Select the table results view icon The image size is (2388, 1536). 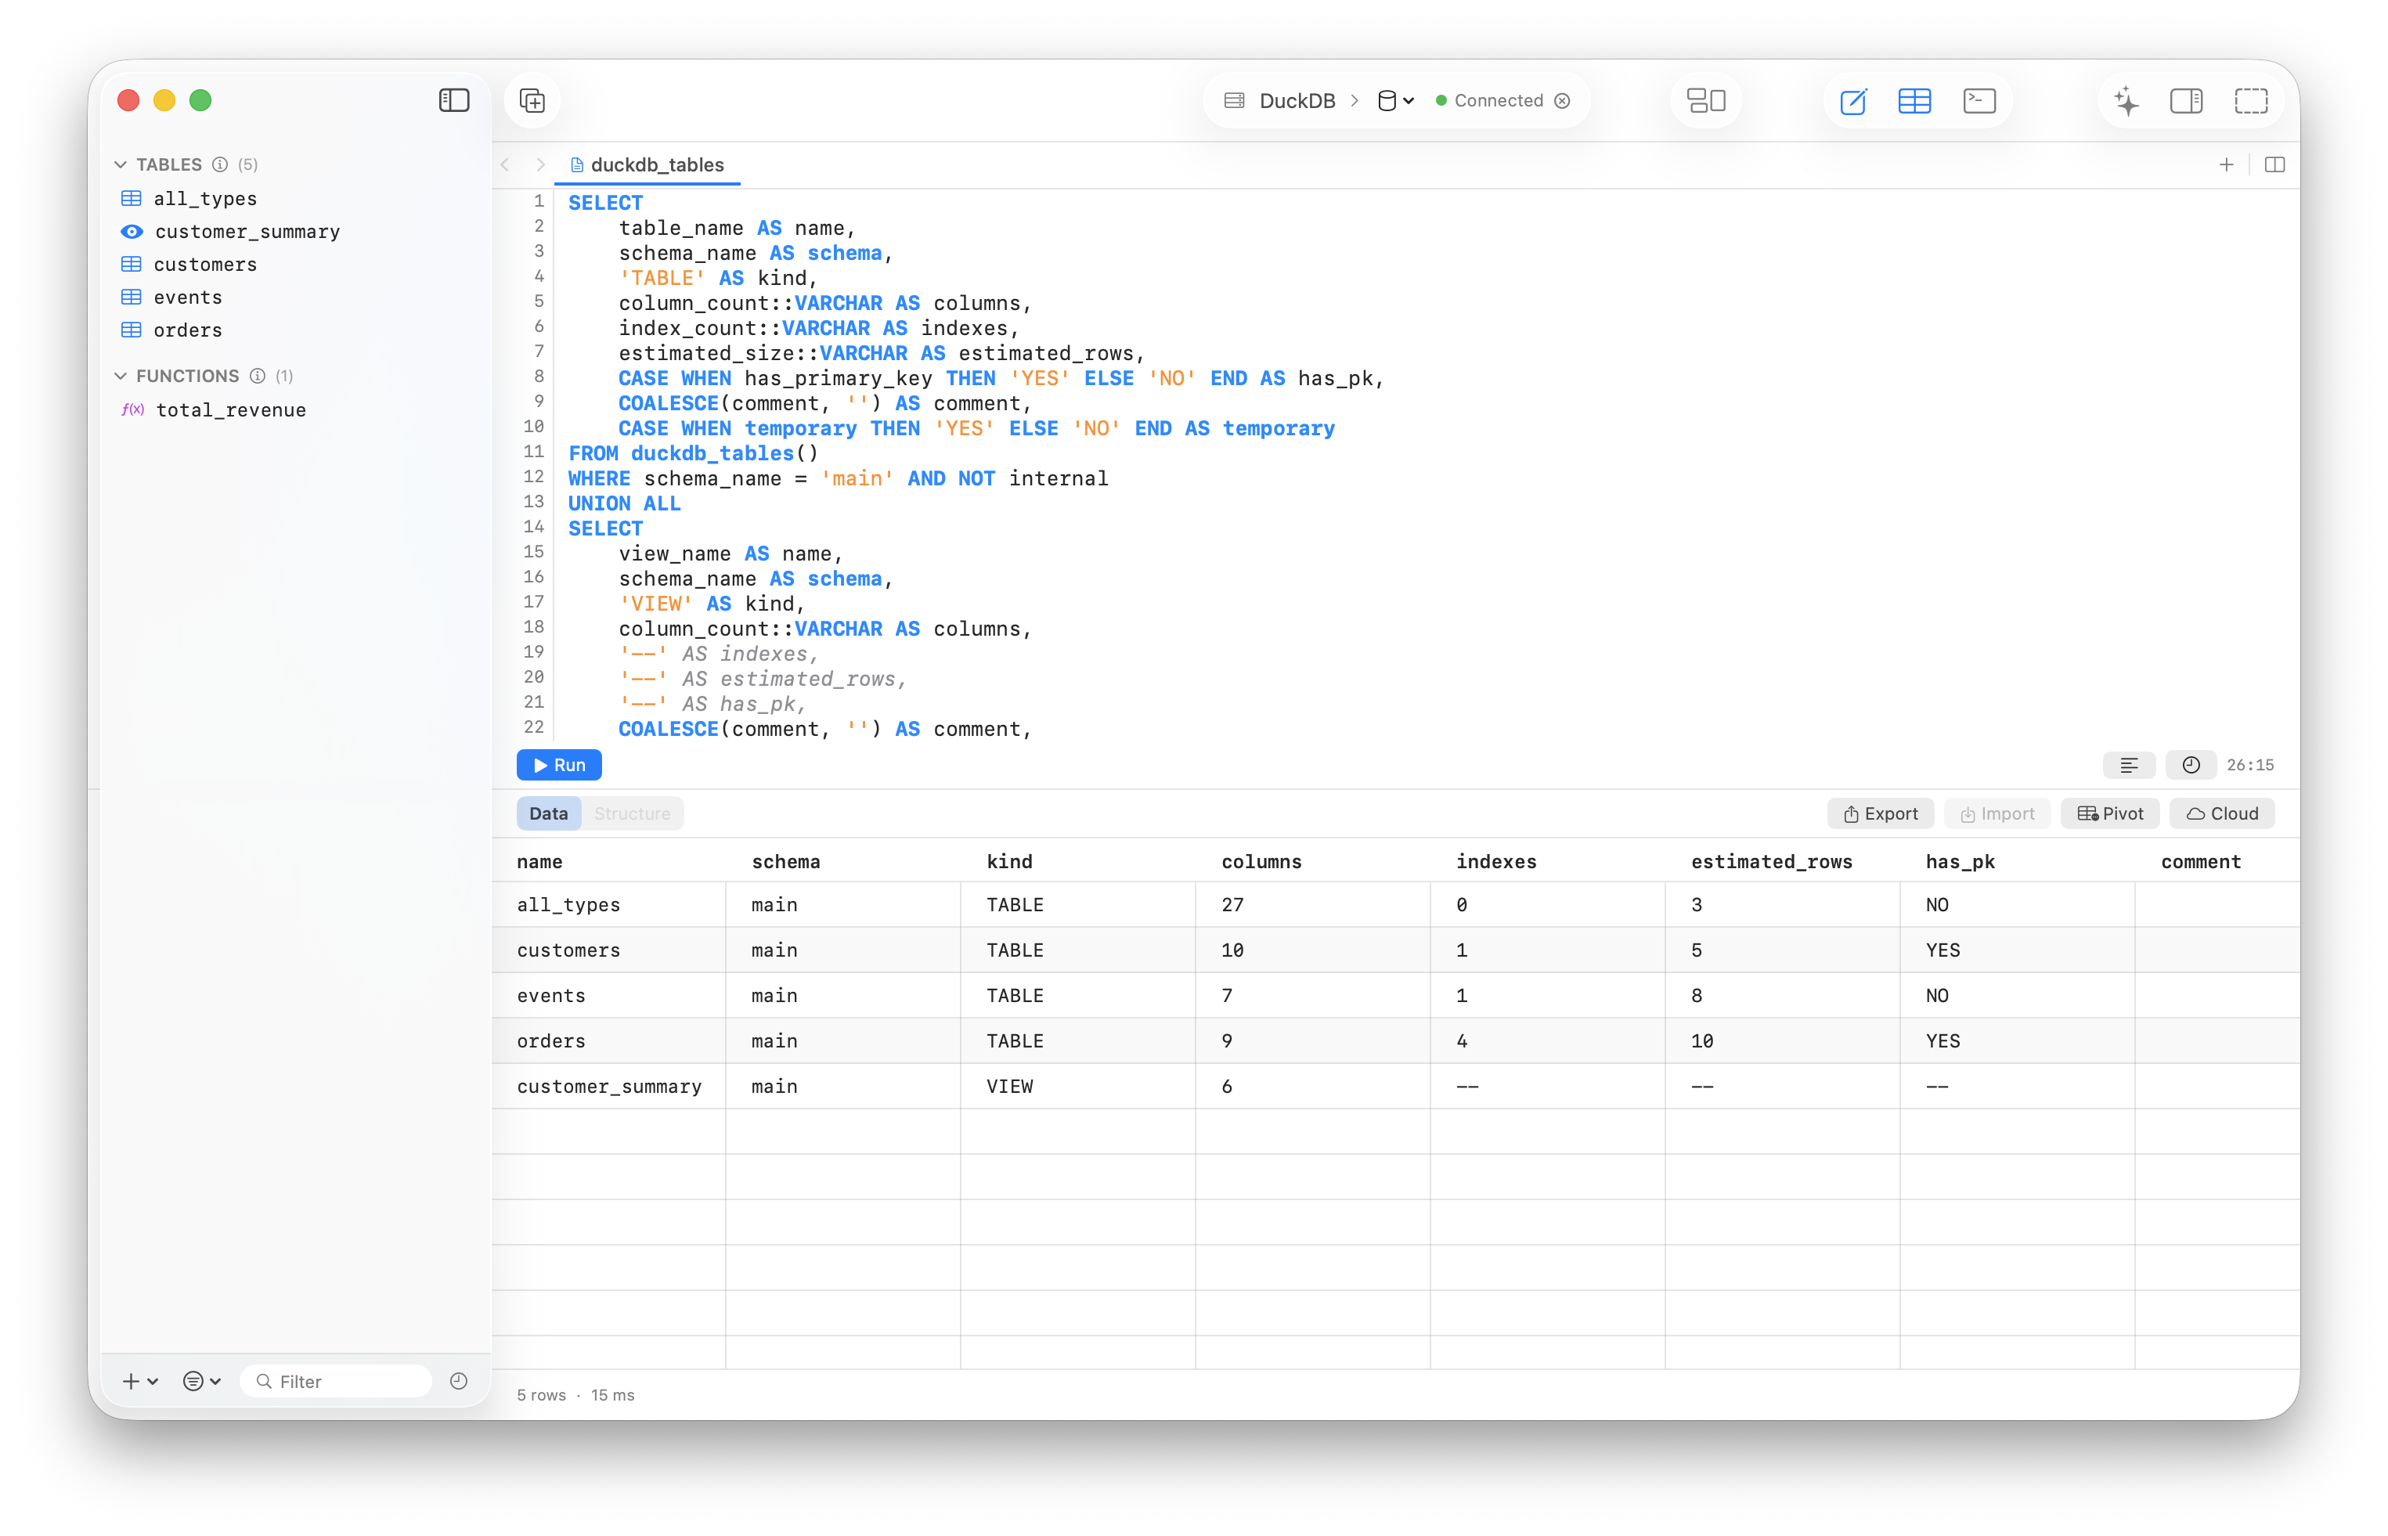(1915, 99)
